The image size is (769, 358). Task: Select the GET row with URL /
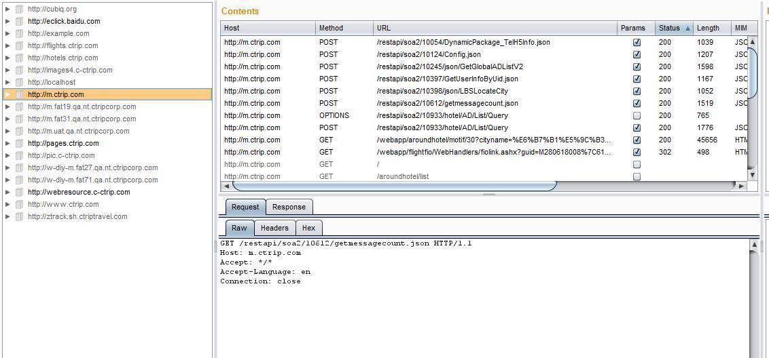click(484, 164)
